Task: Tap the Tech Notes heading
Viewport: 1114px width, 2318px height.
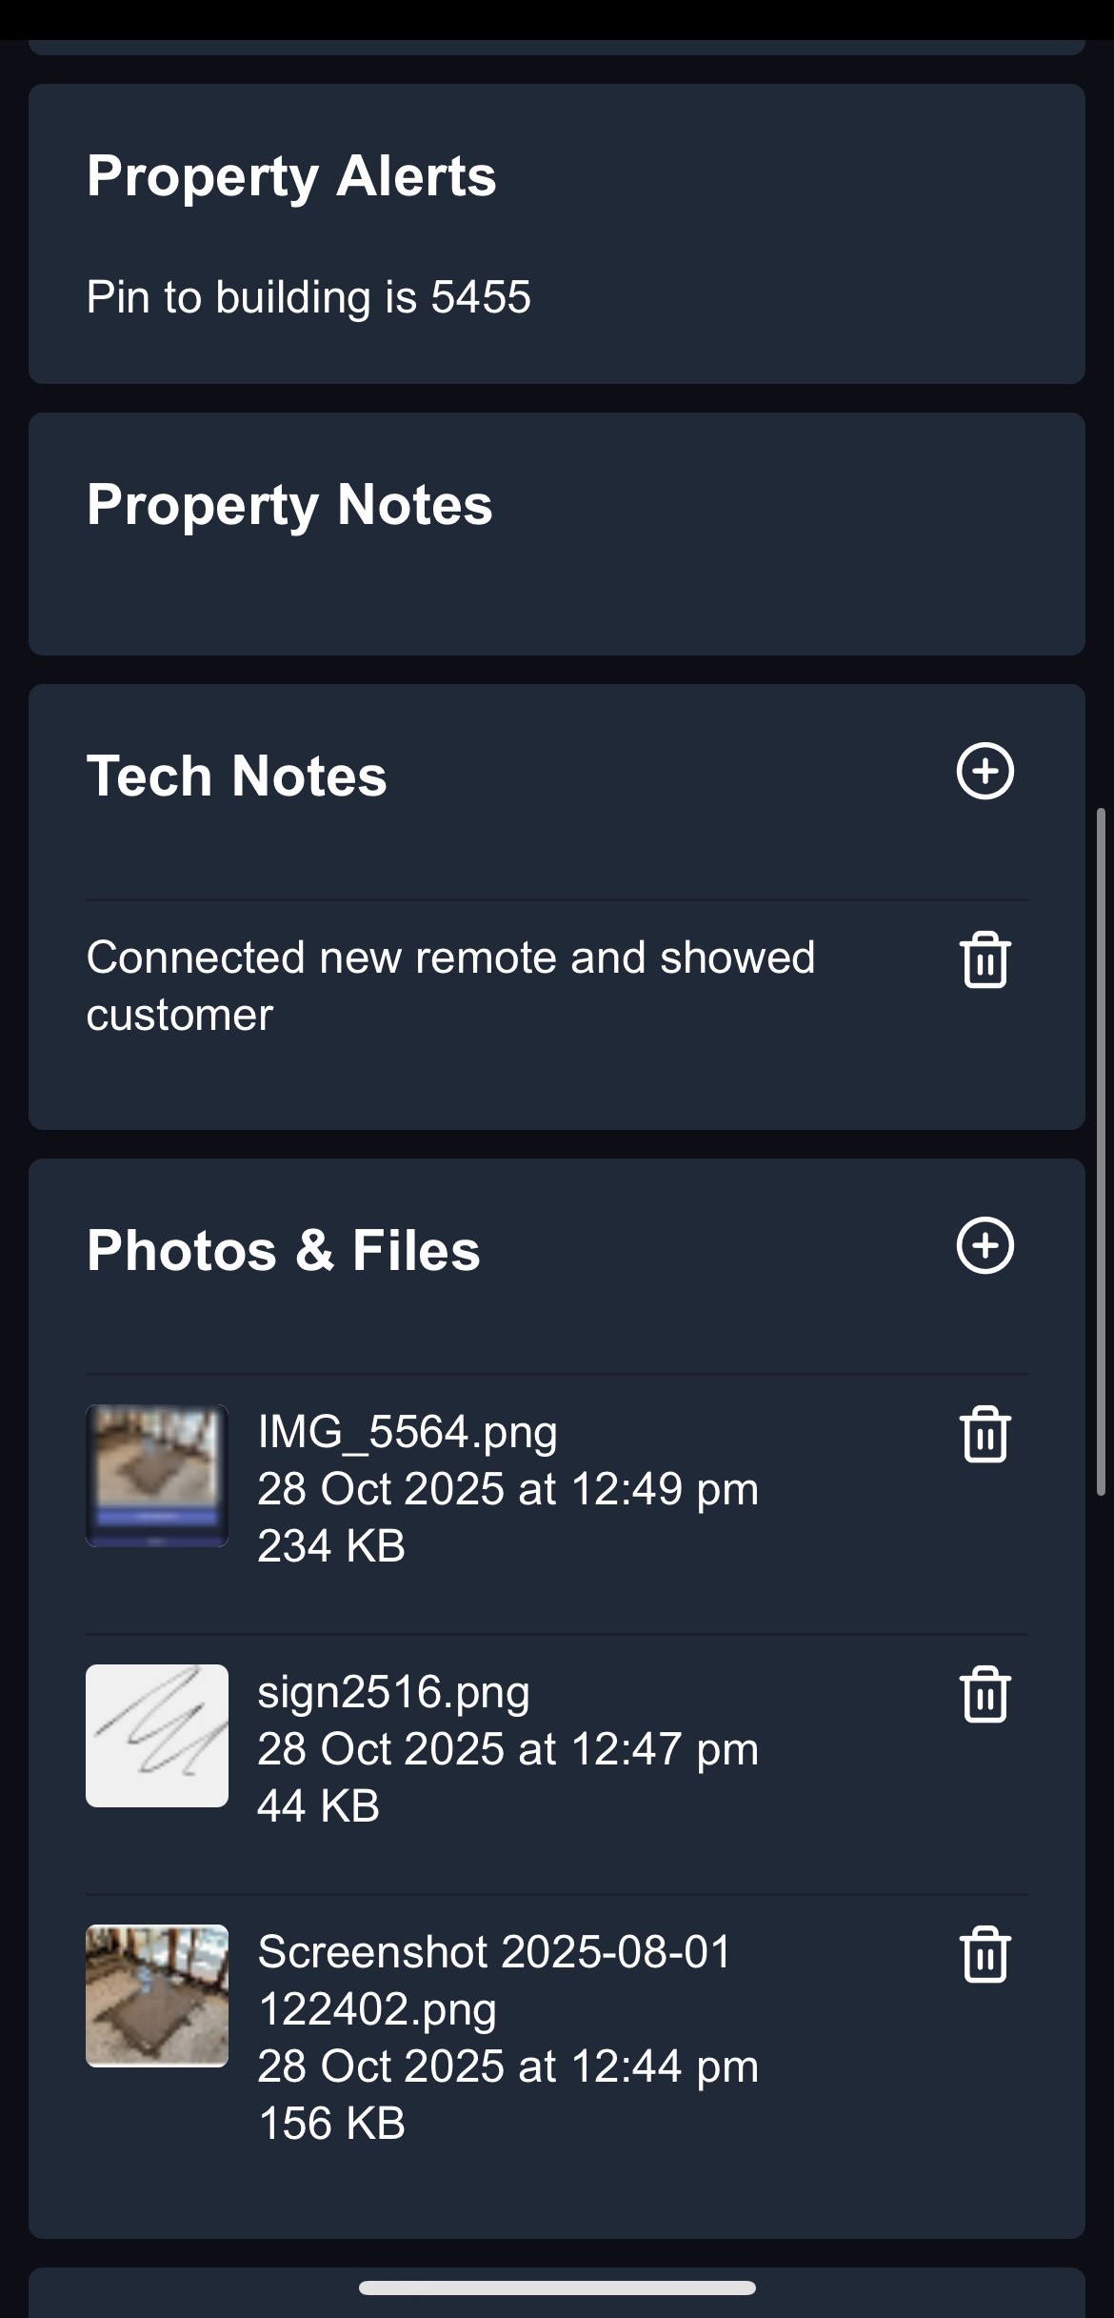Action: click(x=237, y=776)
